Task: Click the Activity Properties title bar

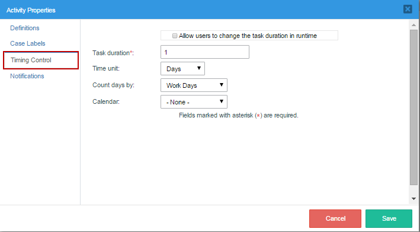Action: 201,9
